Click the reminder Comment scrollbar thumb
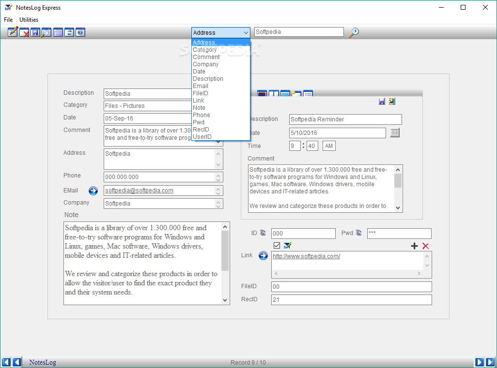 pyautogui.click(x=398, y=181)
